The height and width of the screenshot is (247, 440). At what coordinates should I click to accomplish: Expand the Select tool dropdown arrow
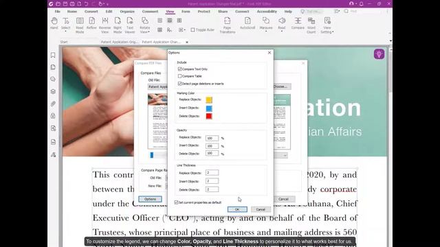66,32
